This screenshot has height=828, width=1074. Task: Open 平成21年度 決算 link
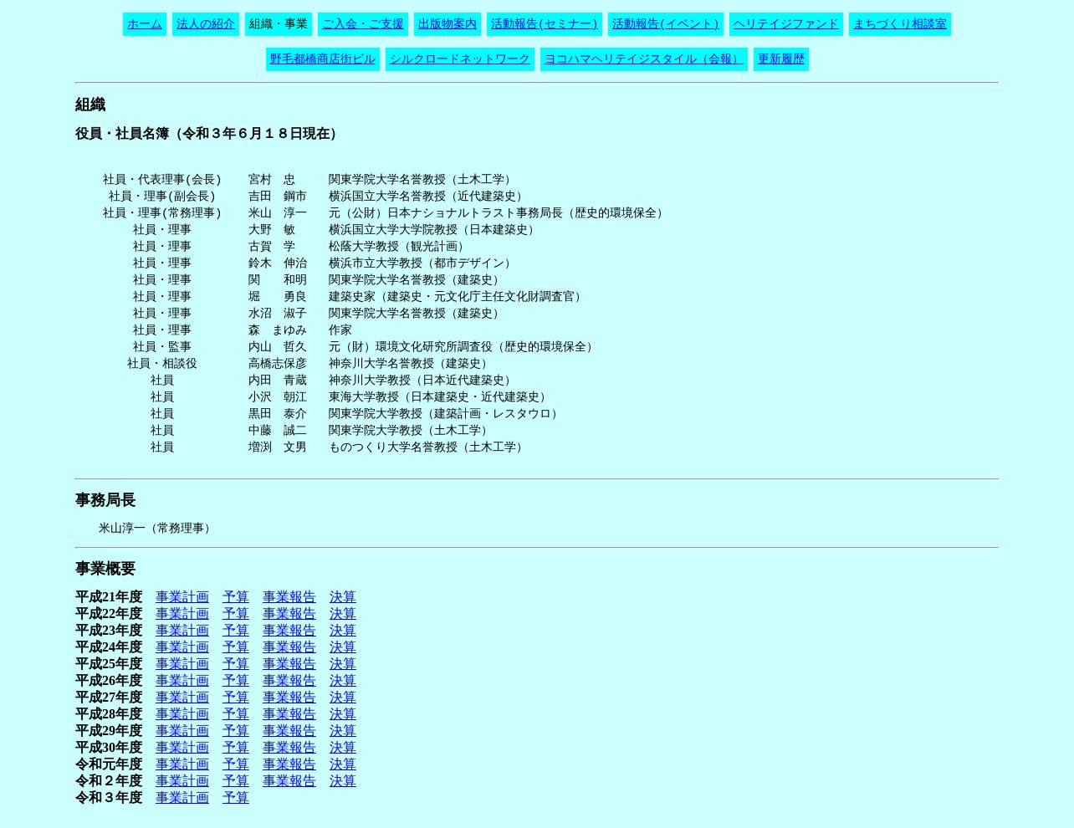(x=343, y=597)
